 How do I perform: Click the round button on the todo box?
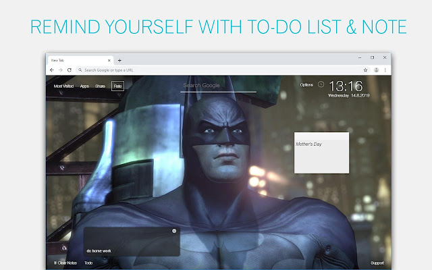(x=174, y=231)
